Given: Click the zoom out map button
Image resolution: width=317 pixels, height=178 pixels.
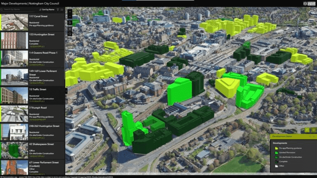Looking at the screenshot, I should point(69,17).
